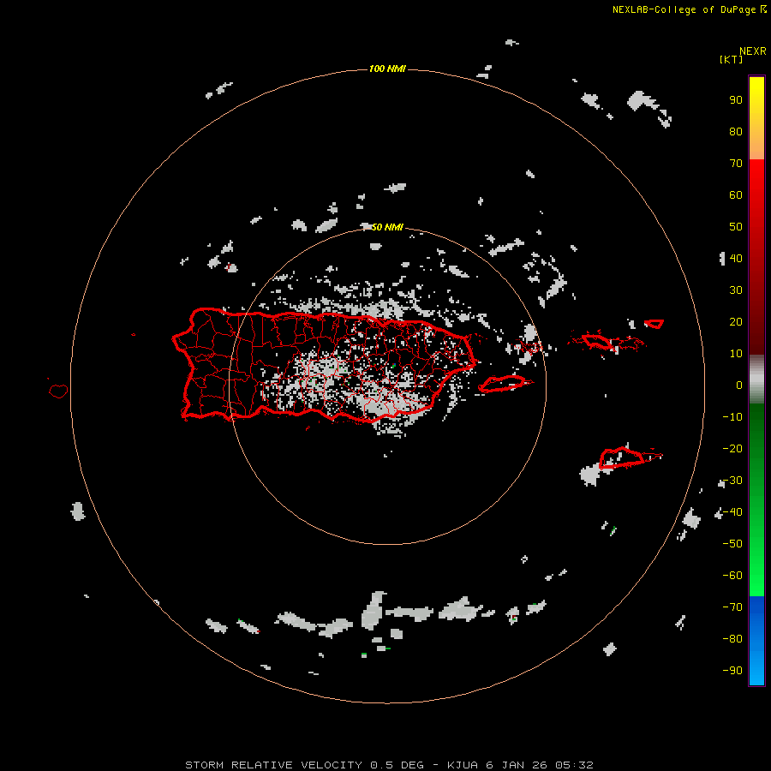Viewport: 771px width, 771px height.
Task: Click the large gray echo south of the 50 NMI ring
Action: pos(374,611)
